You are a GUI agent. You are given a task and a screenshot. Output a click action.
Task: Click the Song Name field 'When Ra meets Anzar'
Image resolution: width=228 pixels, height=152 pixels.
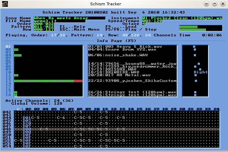[x=70, y=18]
